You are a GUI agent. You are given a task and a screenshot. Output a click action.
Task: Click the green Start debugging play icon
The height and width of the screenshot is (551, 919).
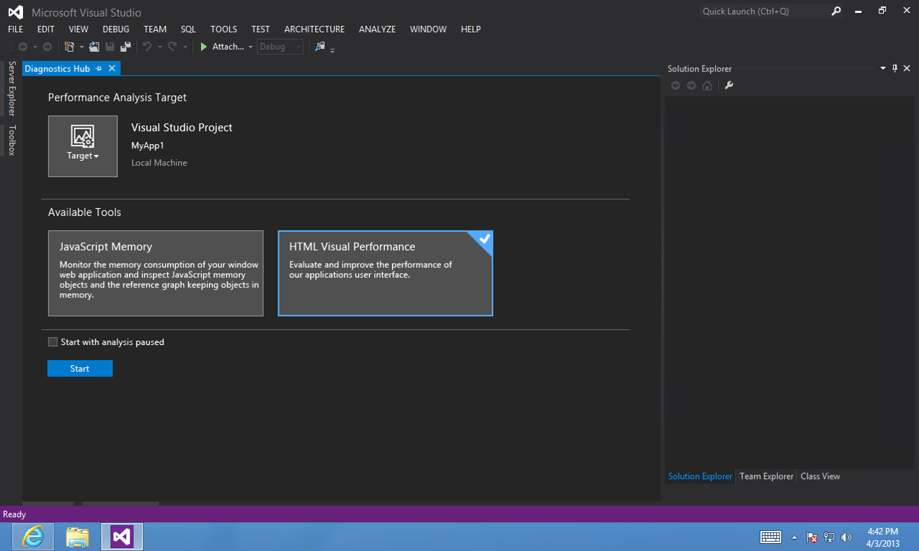(x=204, y=47)
